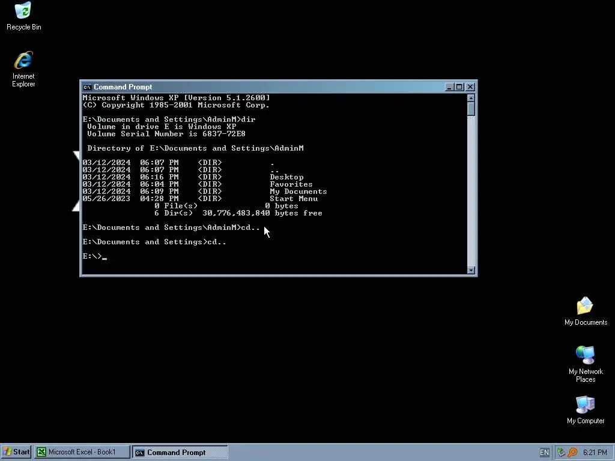Click the '30,776,483,840 bytes free' text
Screen dimensions: 615x461
click(262, 213)
